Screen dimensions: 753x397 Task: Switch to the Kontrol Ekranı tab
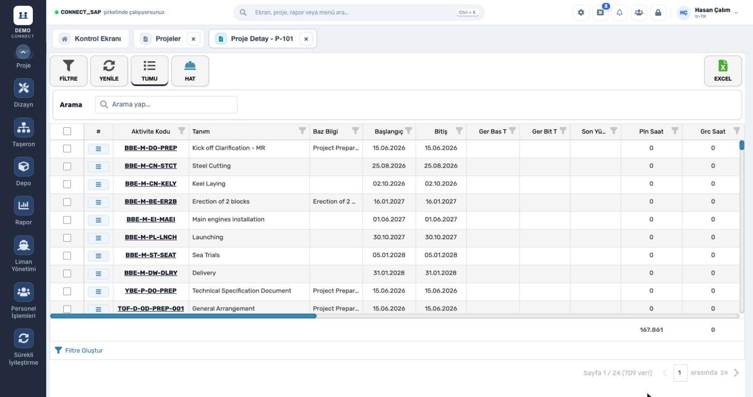click(91, 39)
